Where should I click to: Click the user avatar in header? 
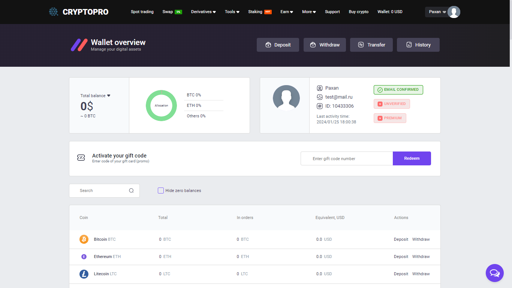(x=454, y=12)
